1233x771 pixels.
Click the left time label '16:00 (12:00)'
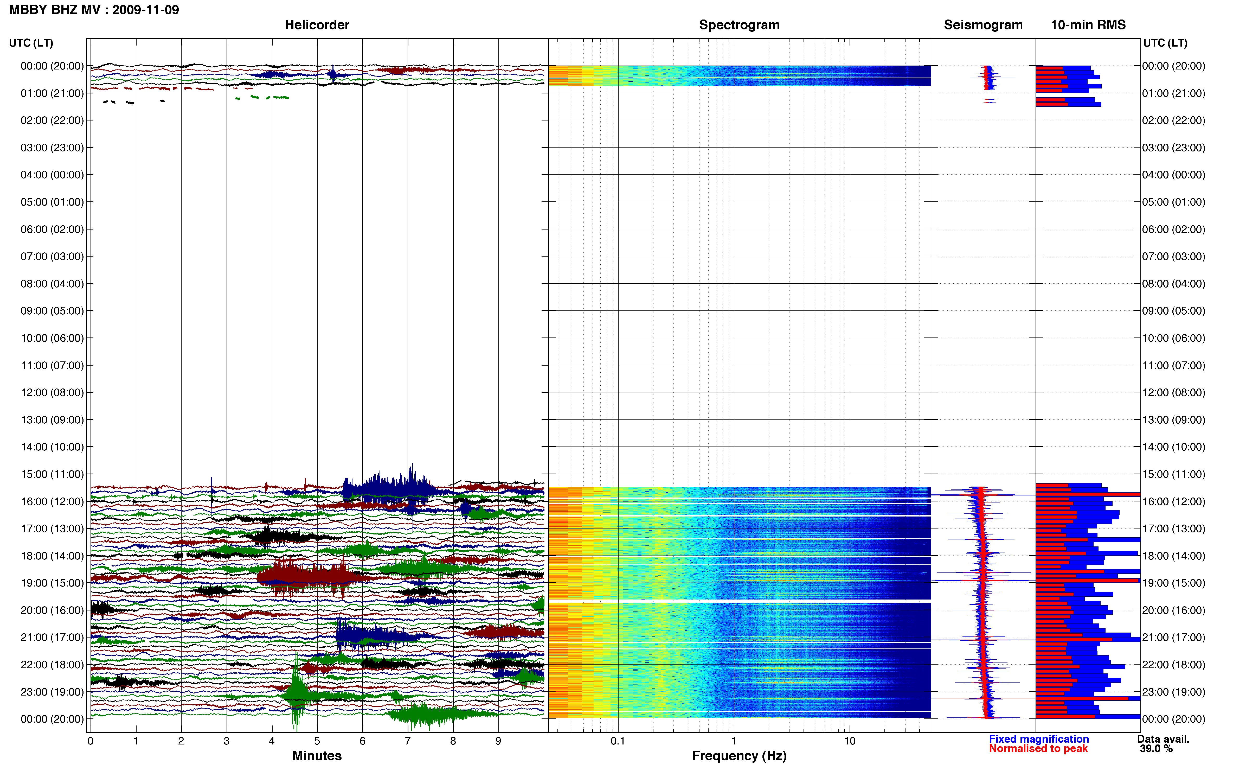[52, 501]
